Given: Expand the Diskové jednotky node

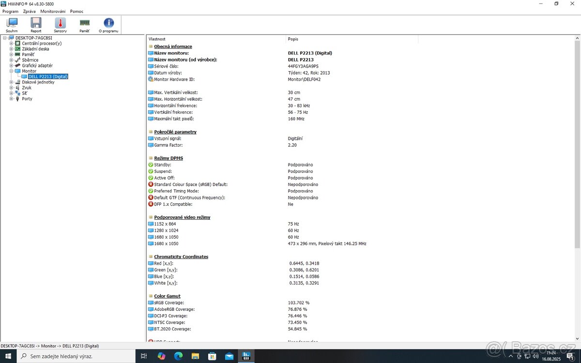Looking at the screenshot, I should (x=11, y=82).
